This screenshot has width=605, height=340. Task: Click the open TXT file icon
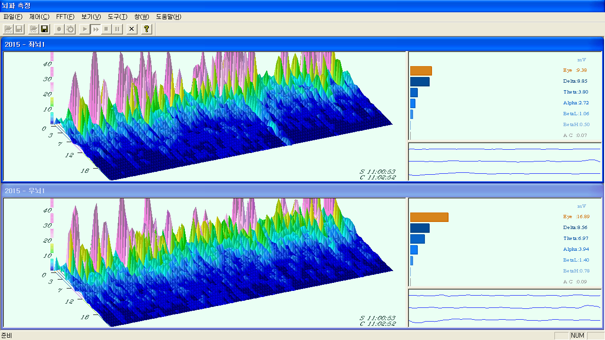click(x=34, y=29)
